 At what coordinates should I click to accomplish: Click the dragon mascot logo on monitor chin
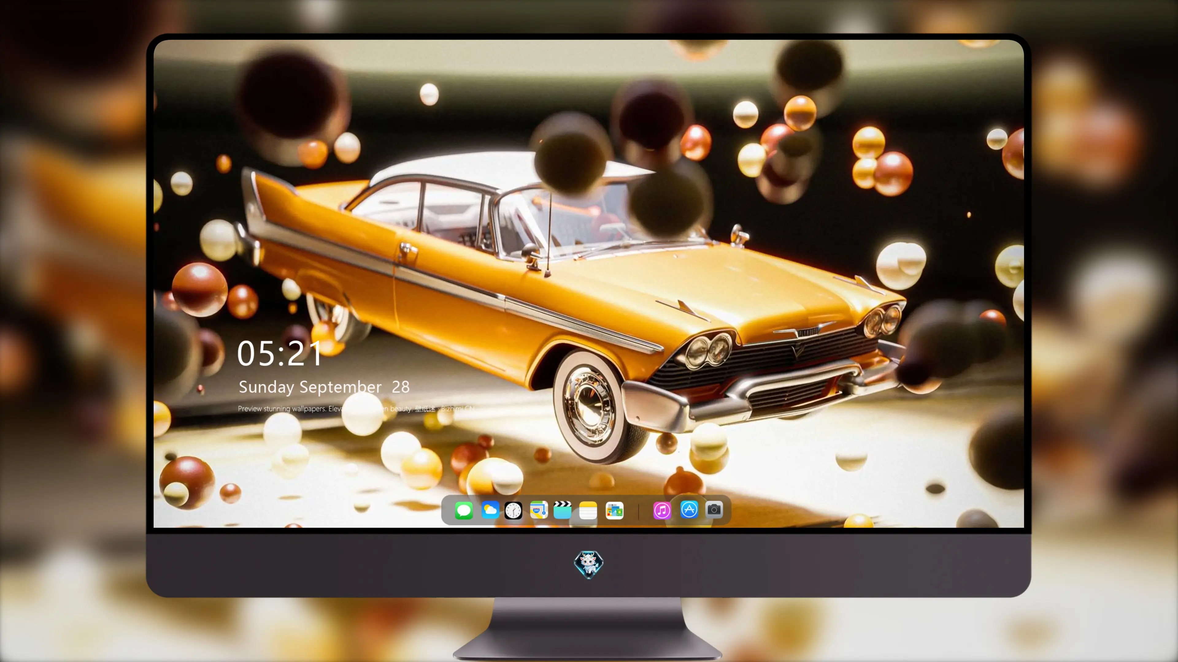pos(589,564)
